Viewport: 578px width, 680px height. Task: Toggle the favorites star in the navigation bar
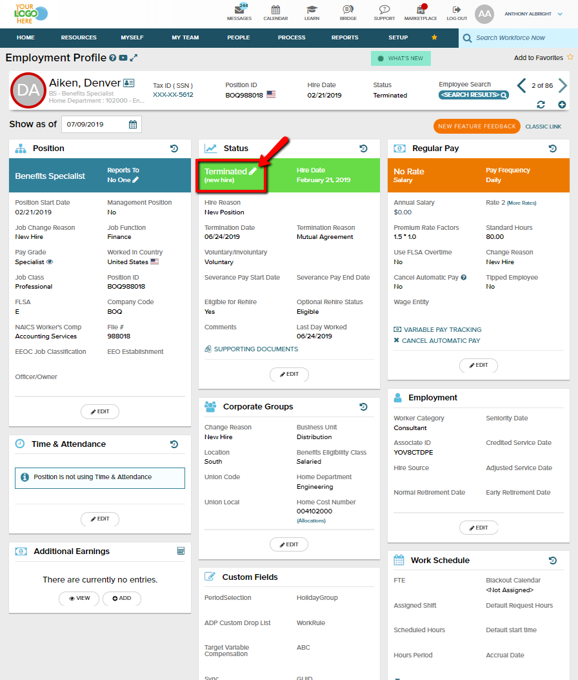pos(433,37)
